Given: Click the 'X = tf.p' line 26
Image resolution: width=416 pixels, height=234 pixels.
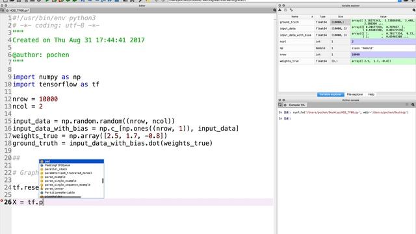Looking at the screenshot, I should pyautogui.click(x=28, y=202).
